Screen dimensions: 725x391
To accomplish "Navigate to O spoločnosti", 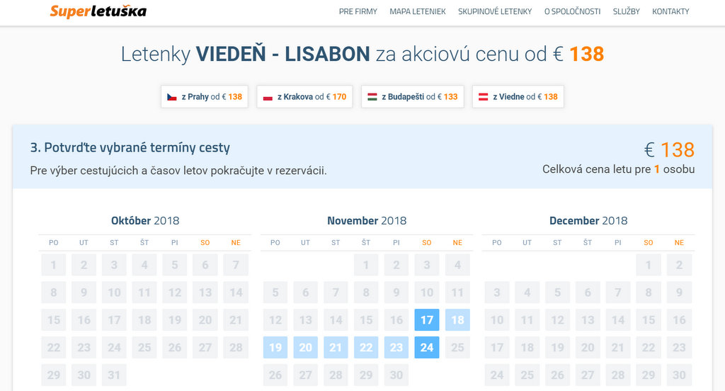I will point(572,11).
